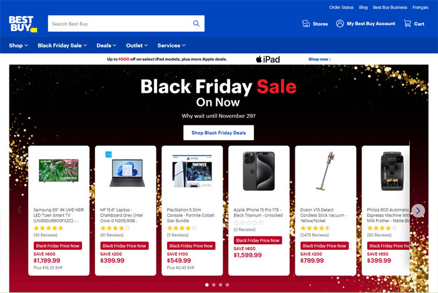Viewport: 438px width, 293px height.
Task: Click previous arrow in product carousel
Action: coord(19,210)
